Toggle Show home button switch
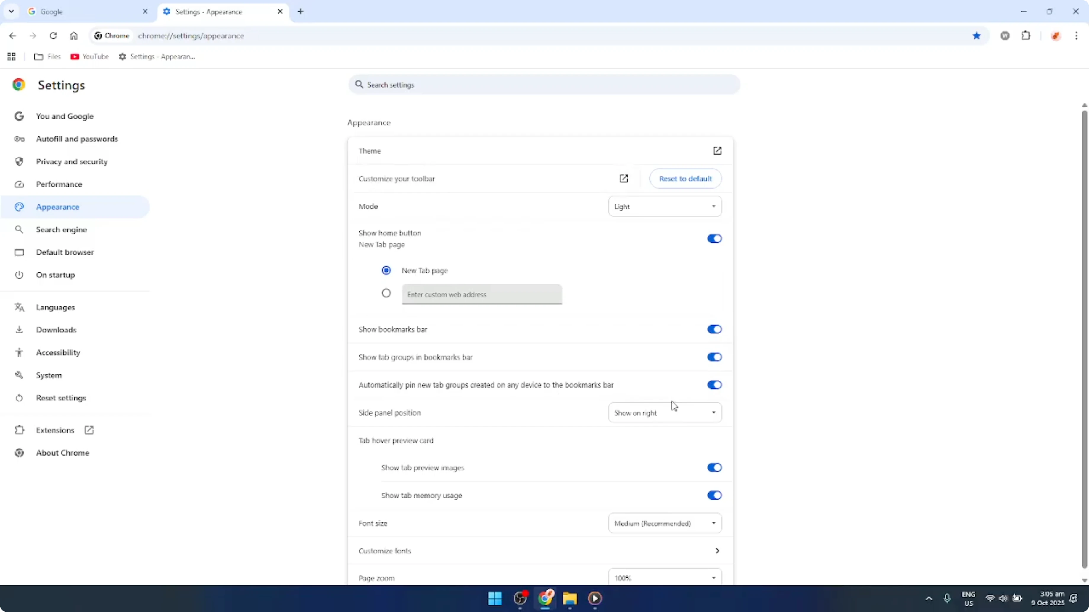 (x=714, y=239)
